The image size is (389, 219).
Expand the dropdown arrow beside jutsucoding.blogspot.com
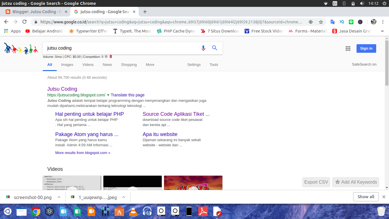108,95
